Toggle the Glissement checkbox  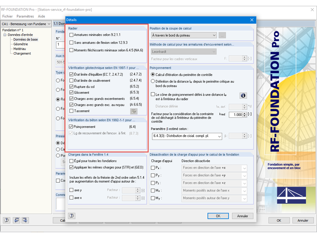pyautogui.click(x=71, y=93)
